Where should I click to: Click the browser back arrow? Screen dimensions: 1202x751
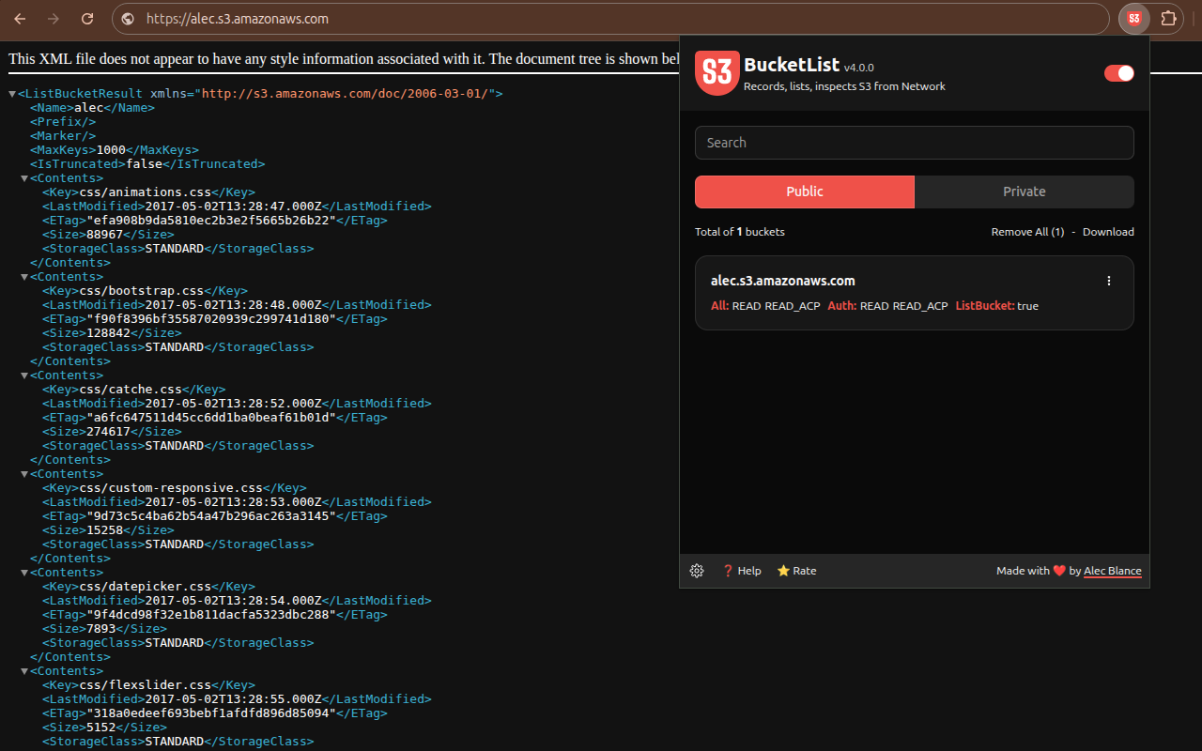(20, 19)
